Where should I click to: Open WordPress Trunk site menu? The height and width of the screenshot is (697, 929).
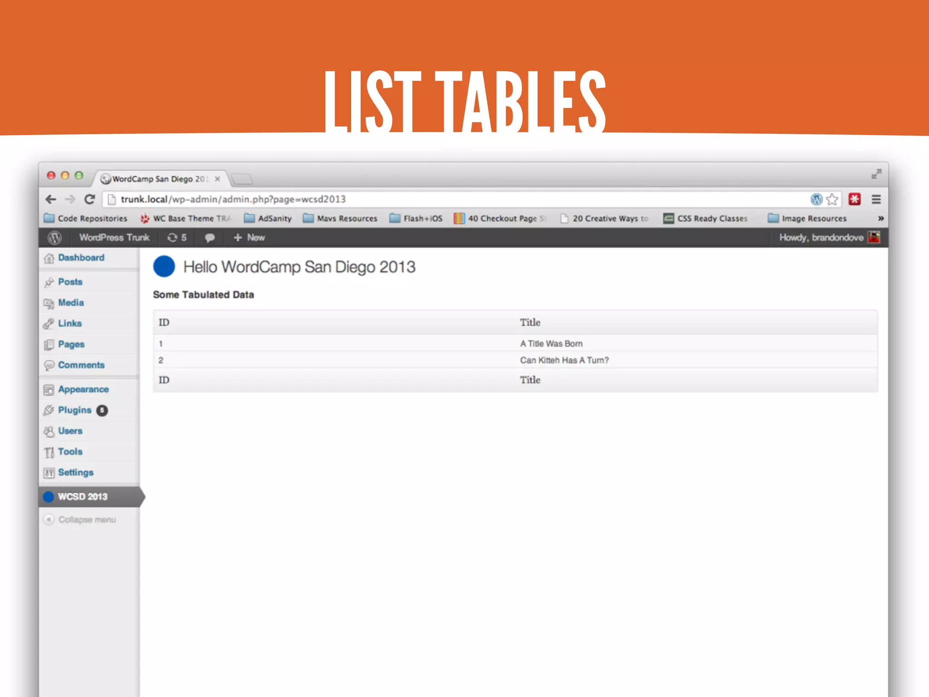[x=114, y=237]
